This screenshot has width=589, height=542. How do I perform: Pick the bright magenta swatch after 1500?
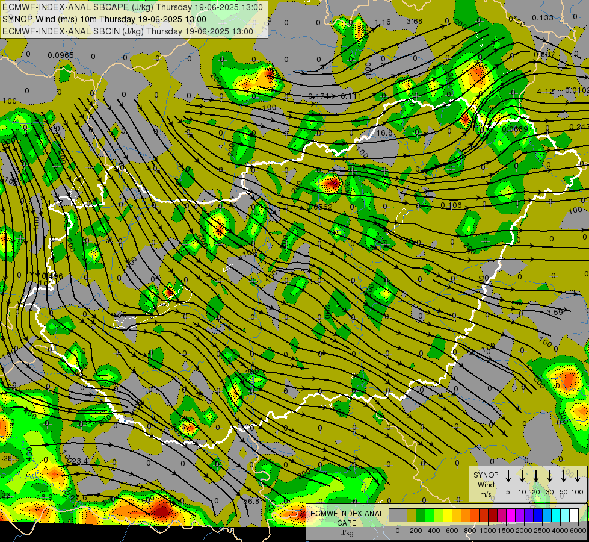click(x=511, y=516)
